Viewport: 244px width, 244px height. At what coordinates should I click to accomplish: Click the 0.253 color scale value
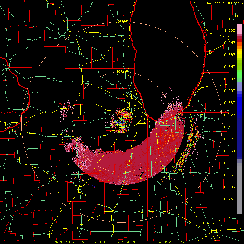pos(230,199)
